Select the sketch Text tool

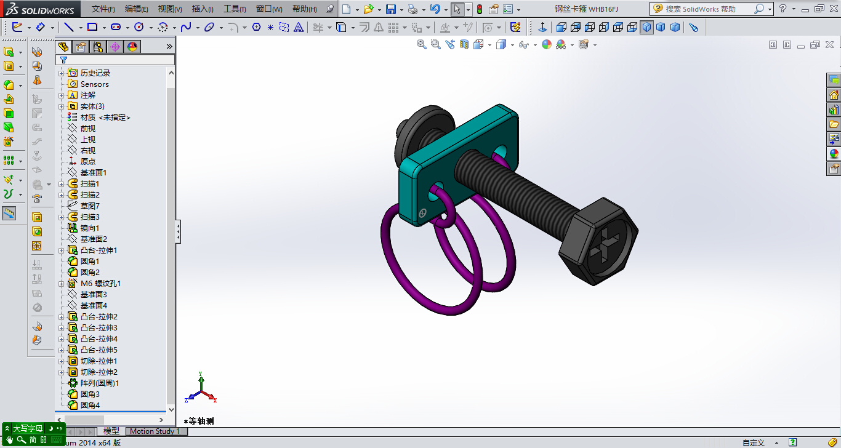[299, 27]
